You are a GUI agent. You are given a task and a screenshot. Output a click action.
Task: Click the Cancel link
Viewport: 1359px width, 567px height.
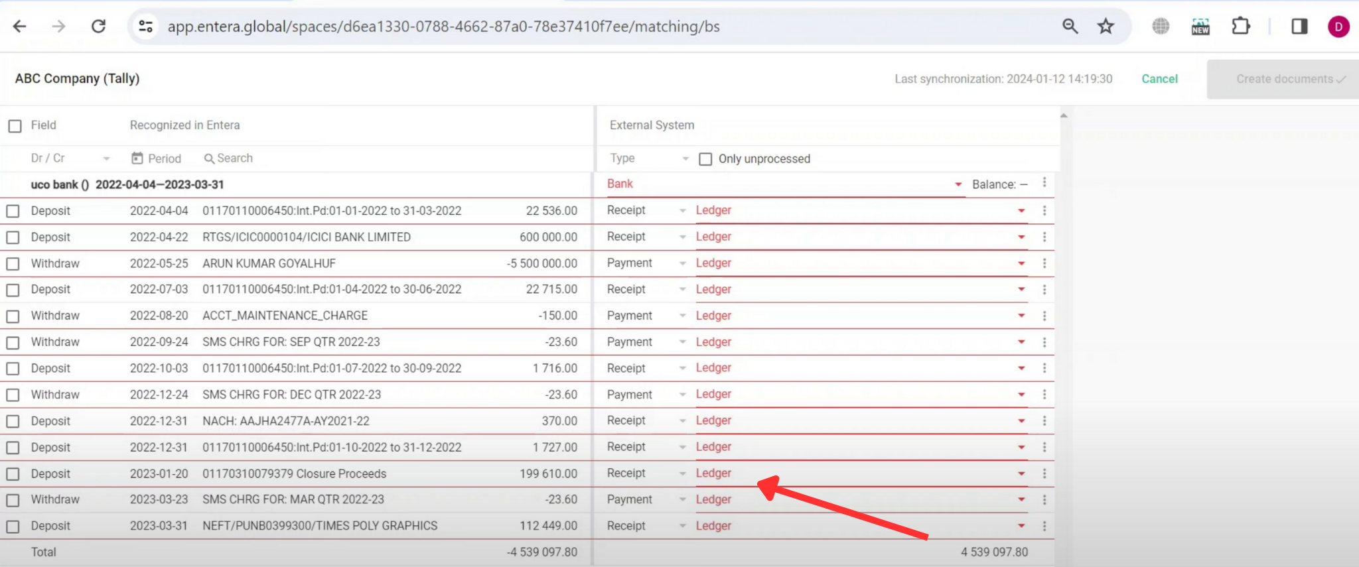tap(1159, 79)
